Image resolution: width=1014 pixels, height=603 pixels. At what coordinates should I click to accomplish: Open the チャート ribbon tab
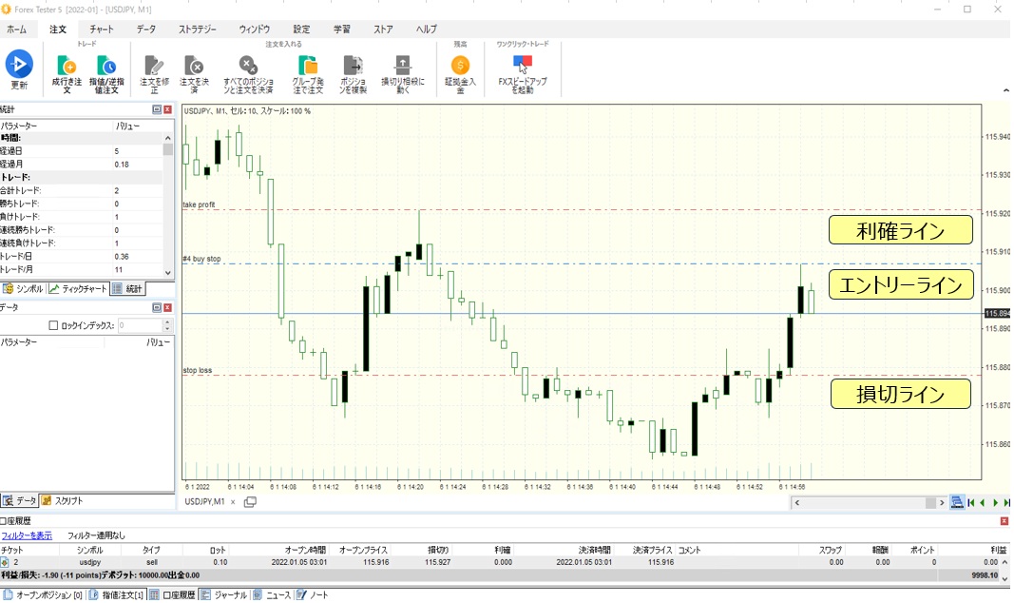pos(102,29)
